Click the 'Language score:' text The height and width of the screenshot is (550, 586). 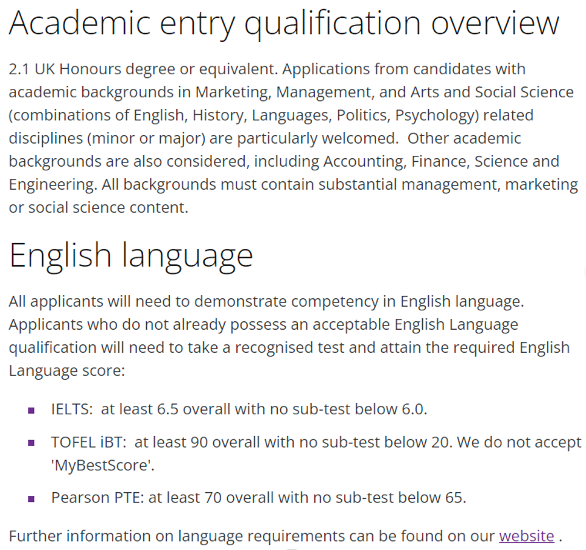coord(67,371)
